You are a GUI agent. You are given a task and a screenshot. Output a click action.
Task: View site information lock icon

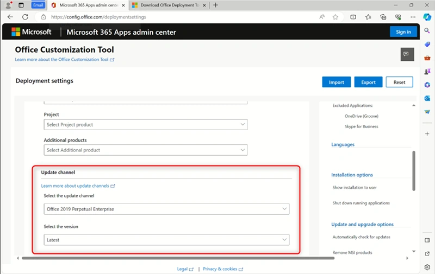pos(43,17)
